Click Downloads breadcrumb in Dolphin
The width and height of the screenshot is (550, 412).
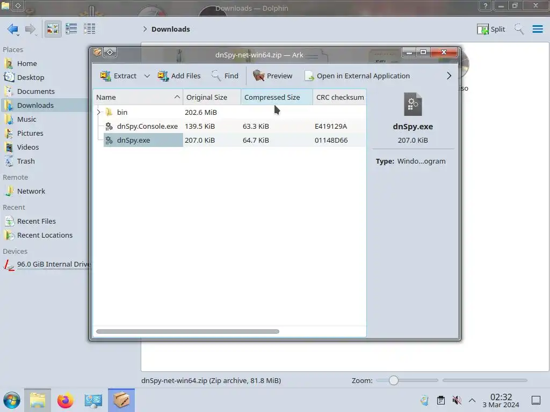pyautogui.click(x=170, y=29)
